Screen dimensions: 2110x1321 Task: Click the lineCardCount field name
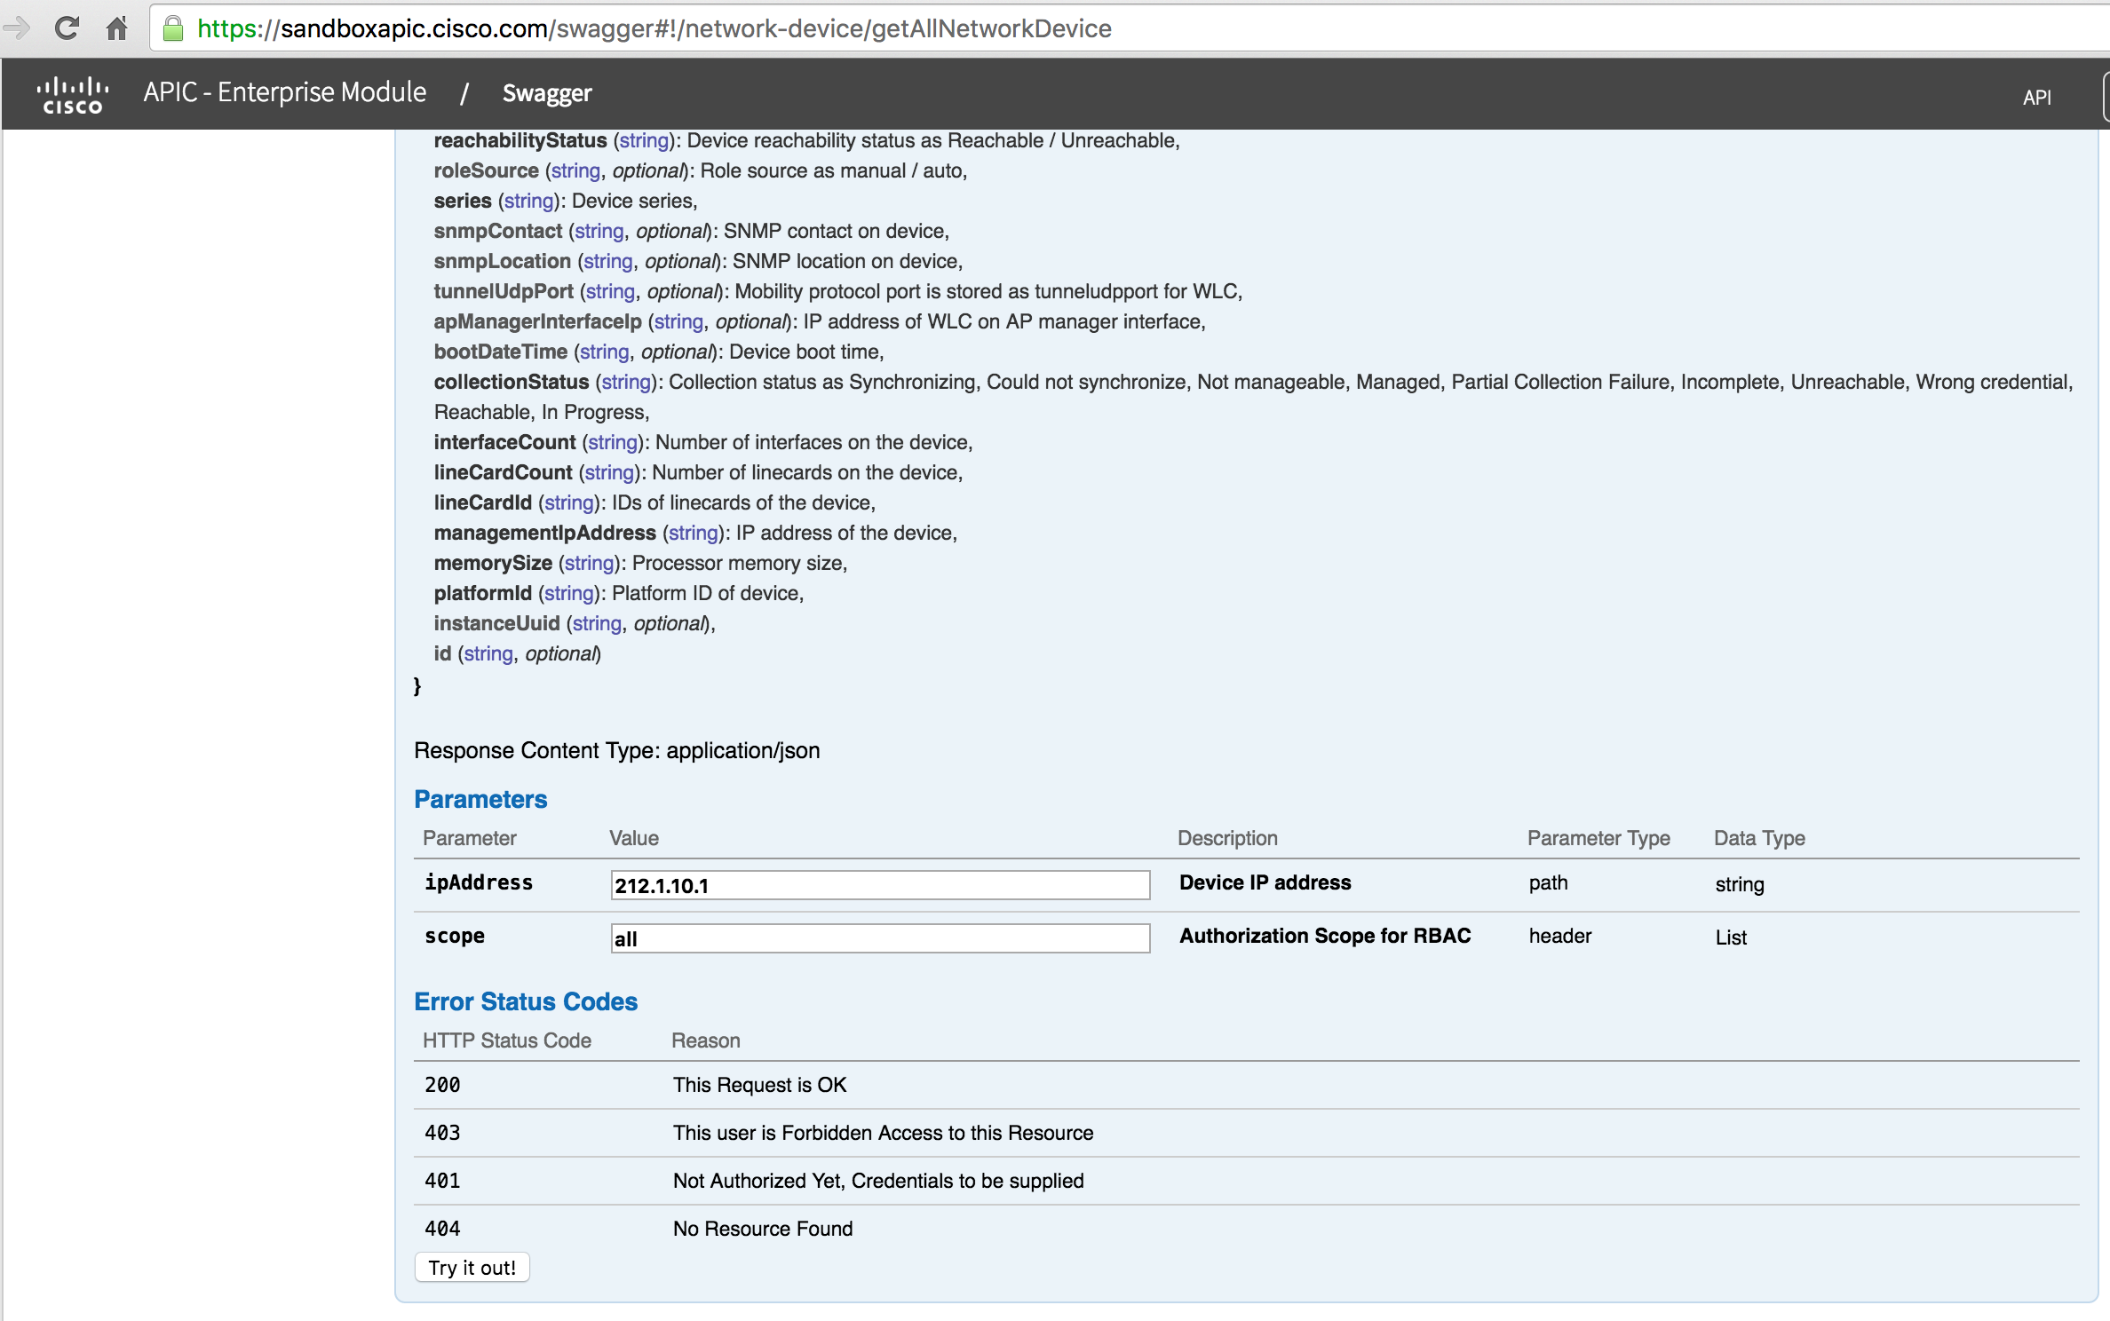[x=504, y=472]
